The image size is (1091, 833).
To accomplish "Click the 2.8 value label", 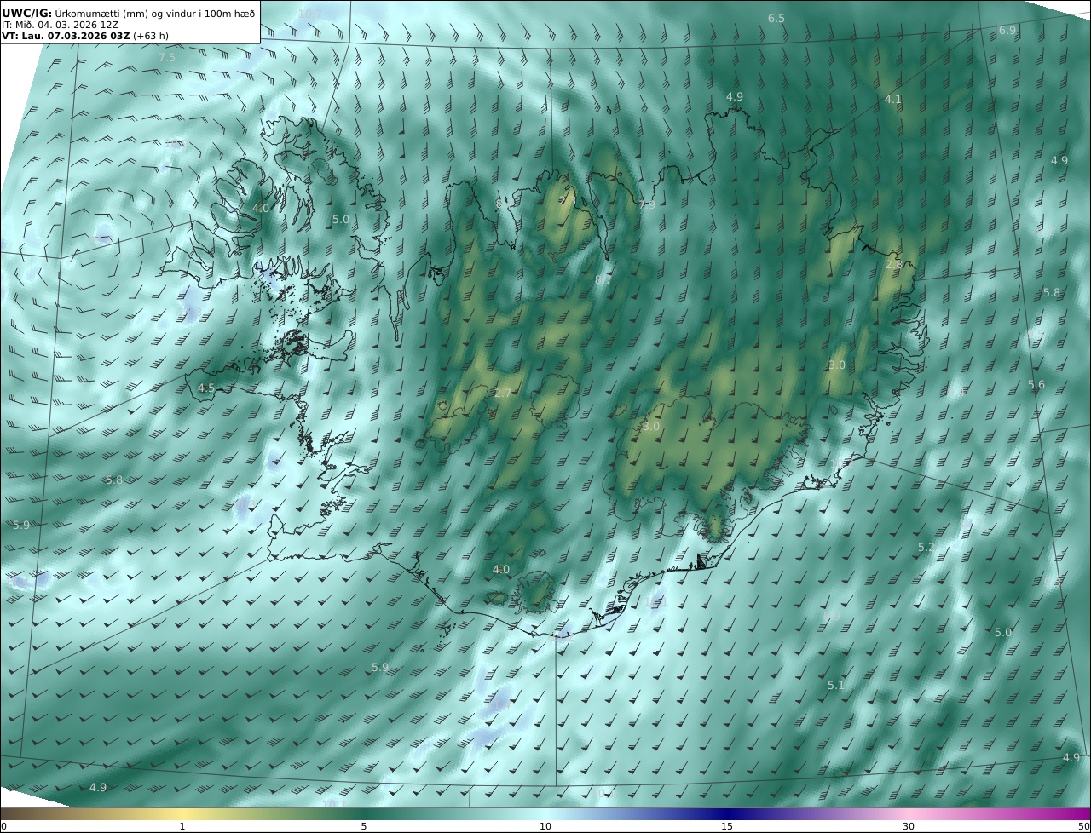I will click(x=893, y=264).
